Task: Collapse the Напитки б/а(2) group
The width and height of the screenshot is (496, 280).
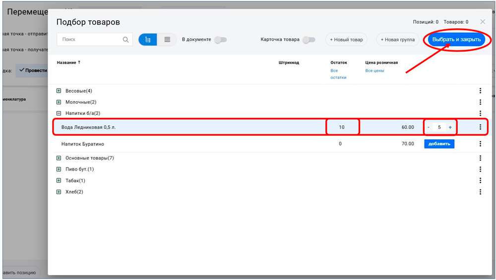Action: coord(59,113)
